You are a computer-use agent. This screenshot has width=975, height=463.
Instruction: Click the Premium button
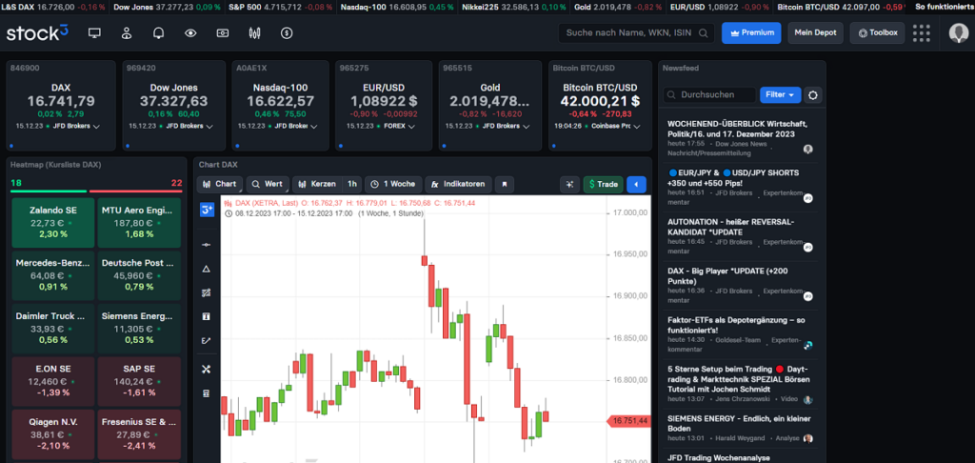[751, 33]
